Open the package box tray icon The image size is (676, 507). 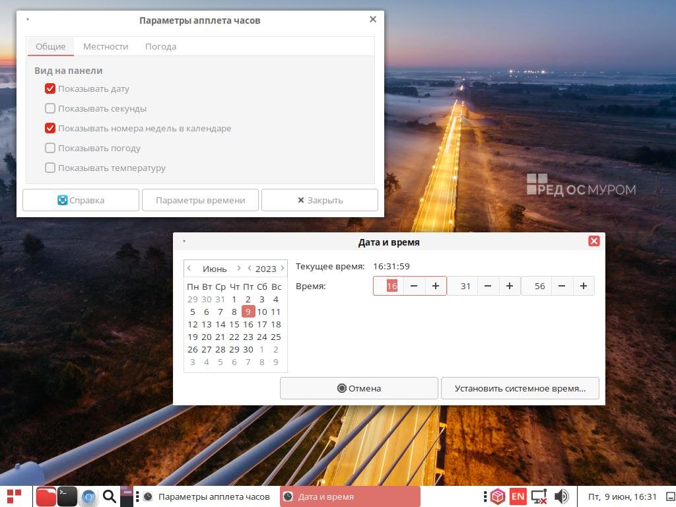click(498, 496)
